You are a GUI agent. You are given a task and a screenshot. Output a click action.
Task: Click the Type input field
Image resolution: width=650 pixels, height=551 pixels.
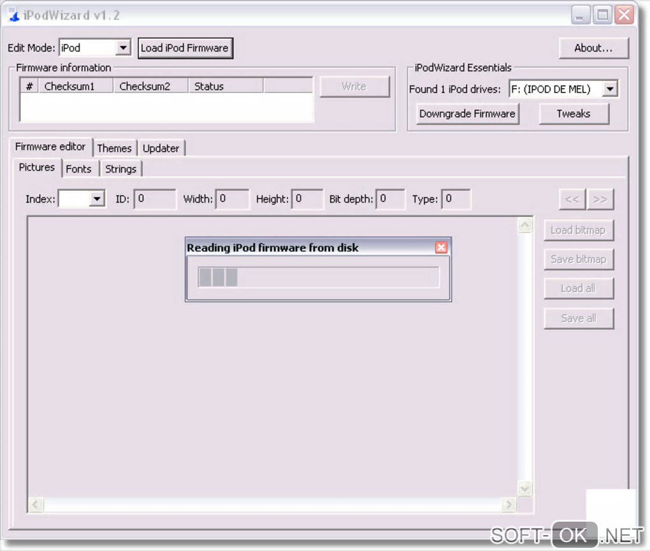(x=456, y=199)
